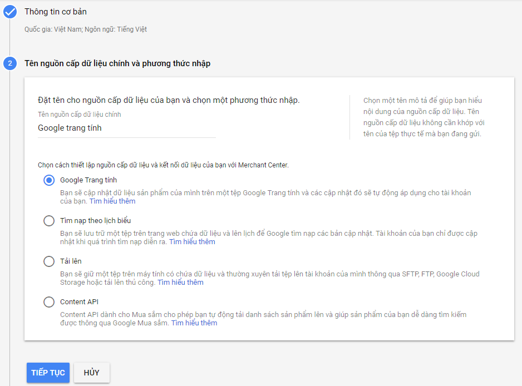Viewport: 522px width, 386px height.
Task: Follow 'Tìm hiểu thêm' link under Tải lên
Action: (180, 283)
